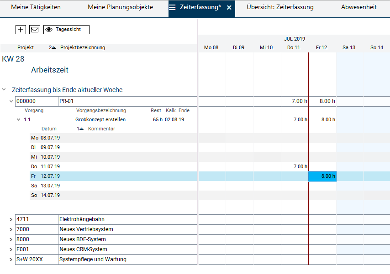Expand project 8000 Neues BDE-System
Image resolution: width=390 pixels, height=274 pixels.
11,239
